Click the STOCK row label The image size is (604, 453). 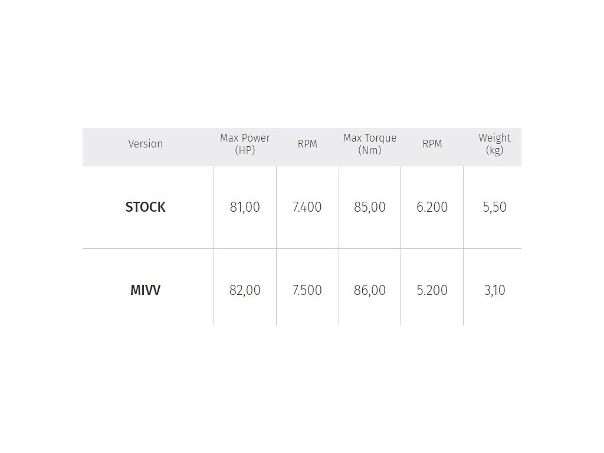[145, 207]
